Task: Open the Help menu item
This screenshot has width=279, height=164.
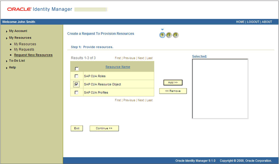Action: (x=12, y=67)
